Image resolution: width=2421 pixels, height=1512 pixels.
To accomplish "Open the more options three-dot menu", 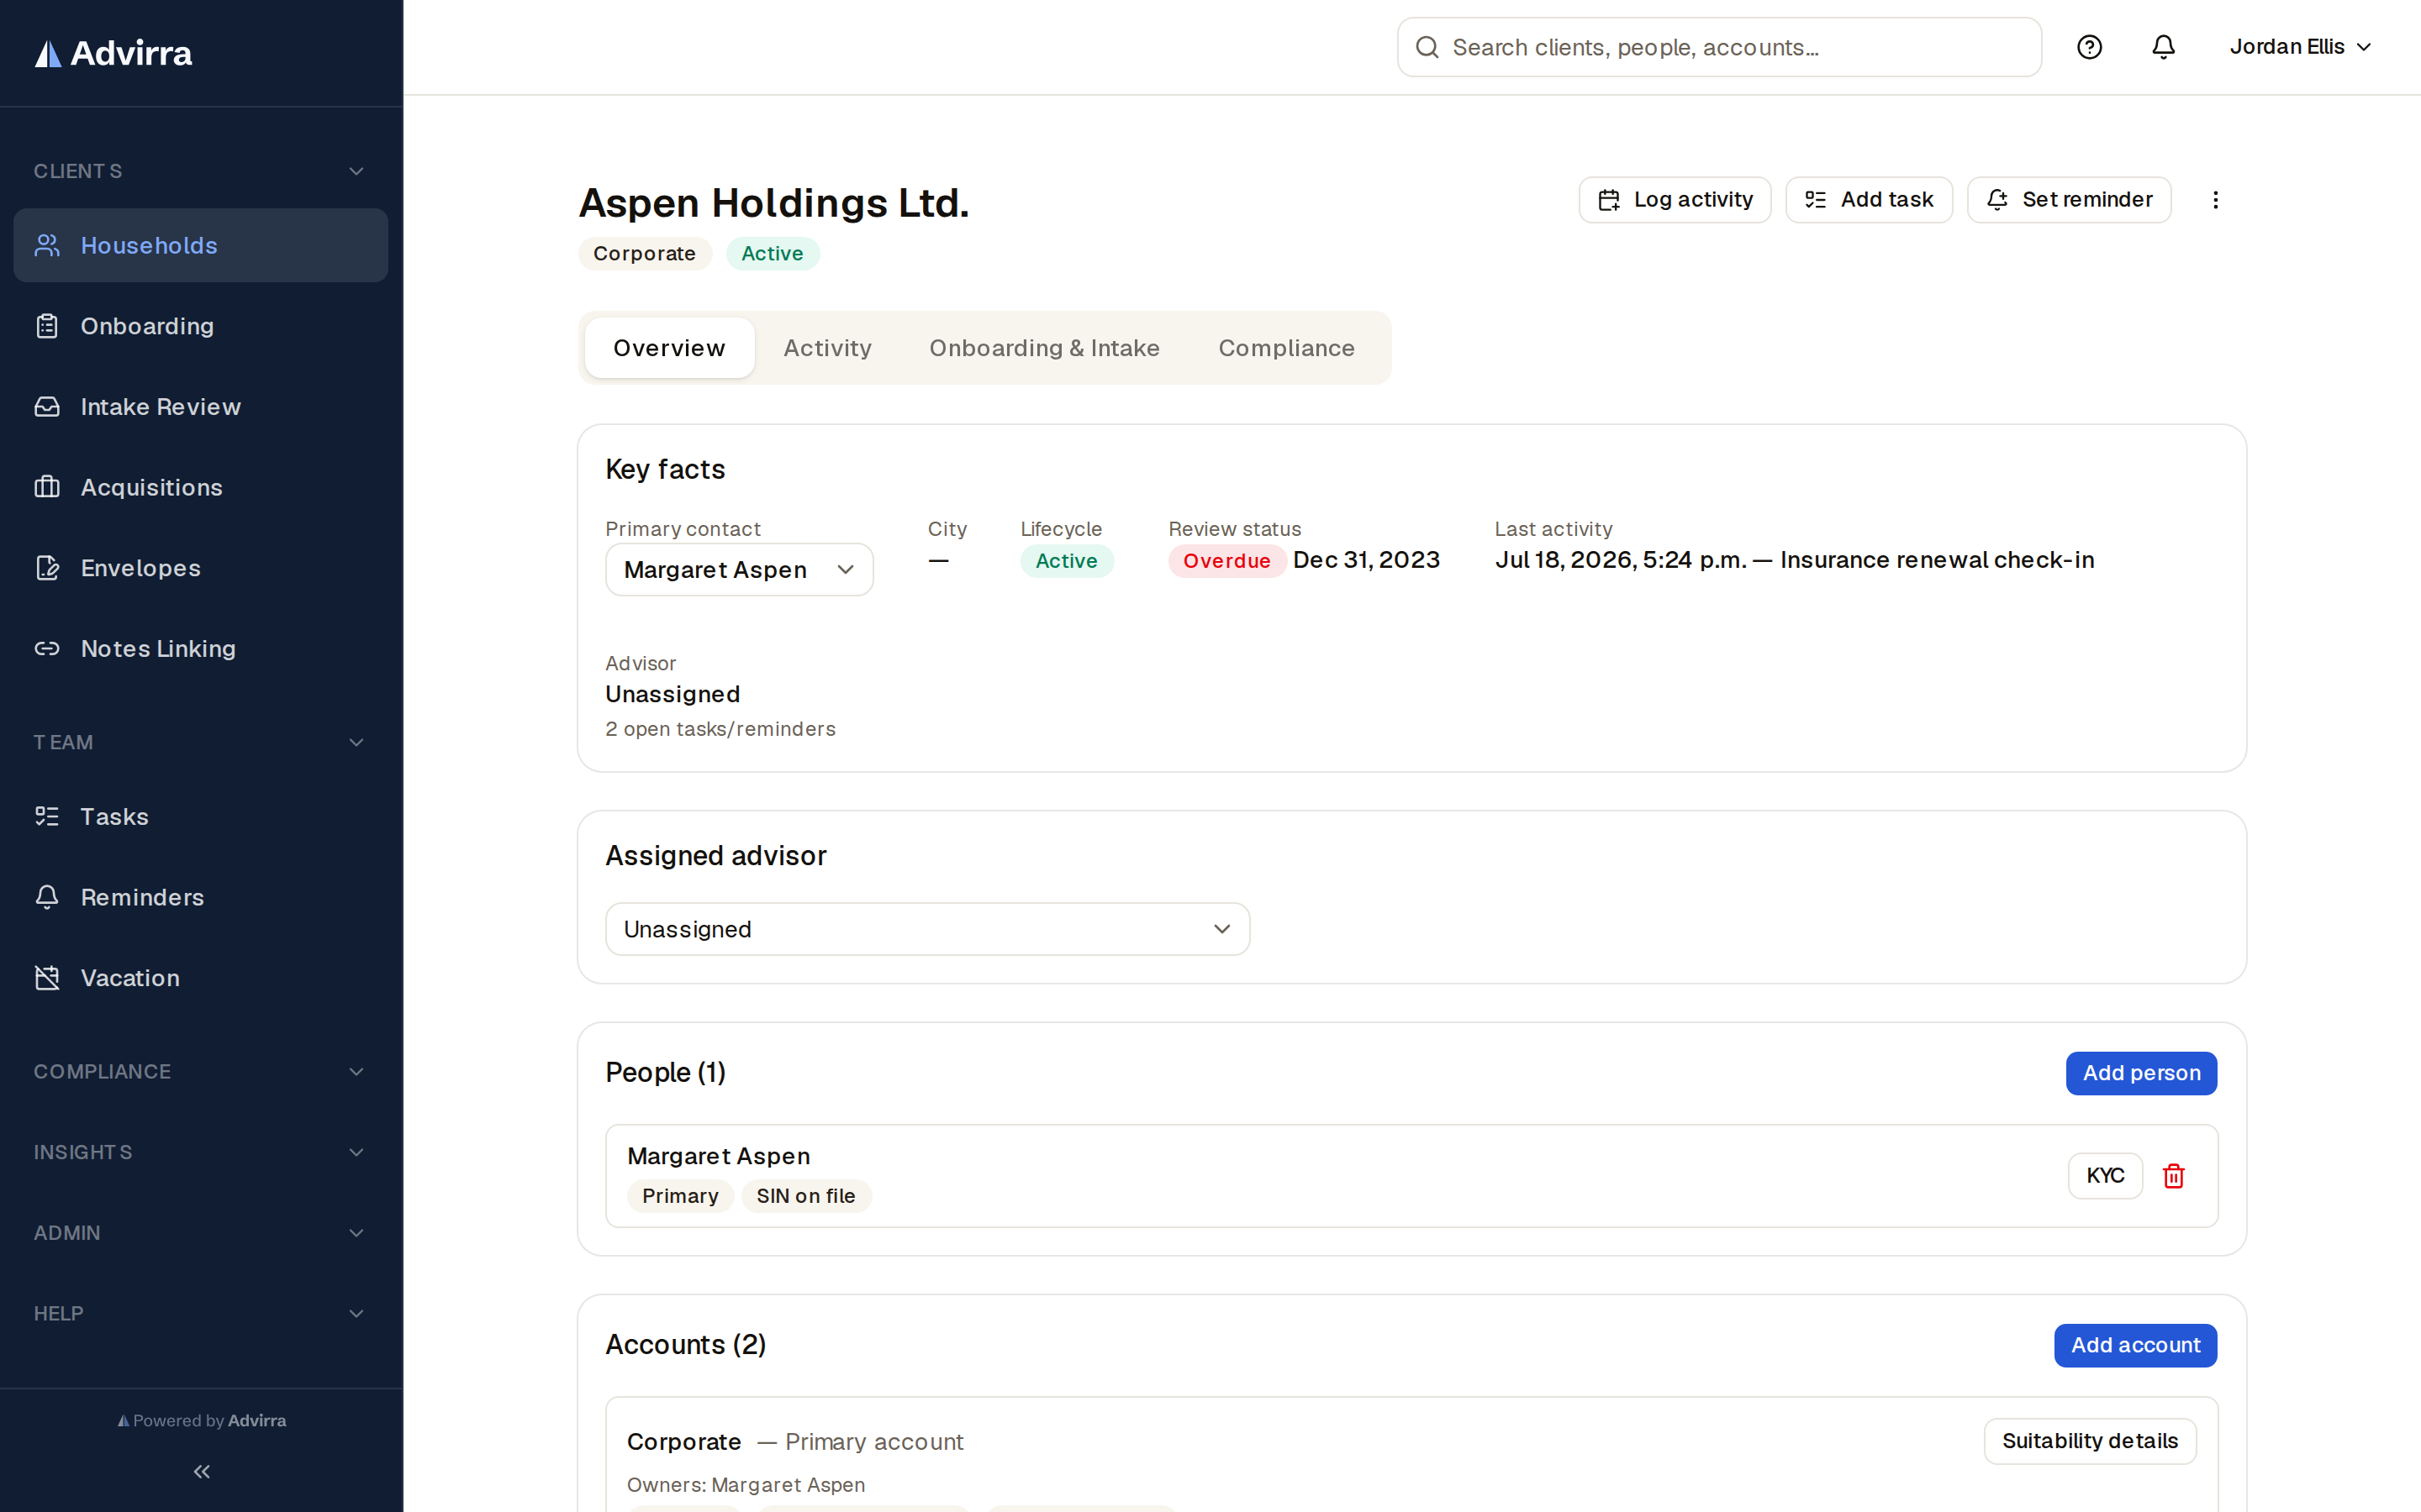I will tap(2216, 200).
